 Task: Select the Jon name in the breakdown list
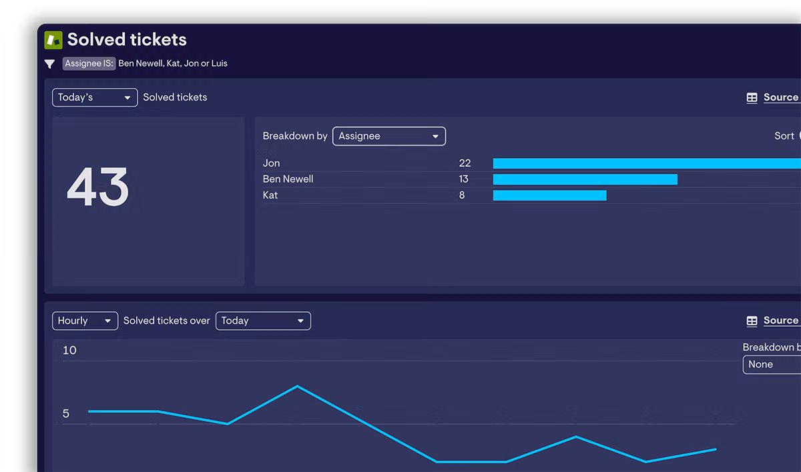pyautogui.click(x=271, y=163)
